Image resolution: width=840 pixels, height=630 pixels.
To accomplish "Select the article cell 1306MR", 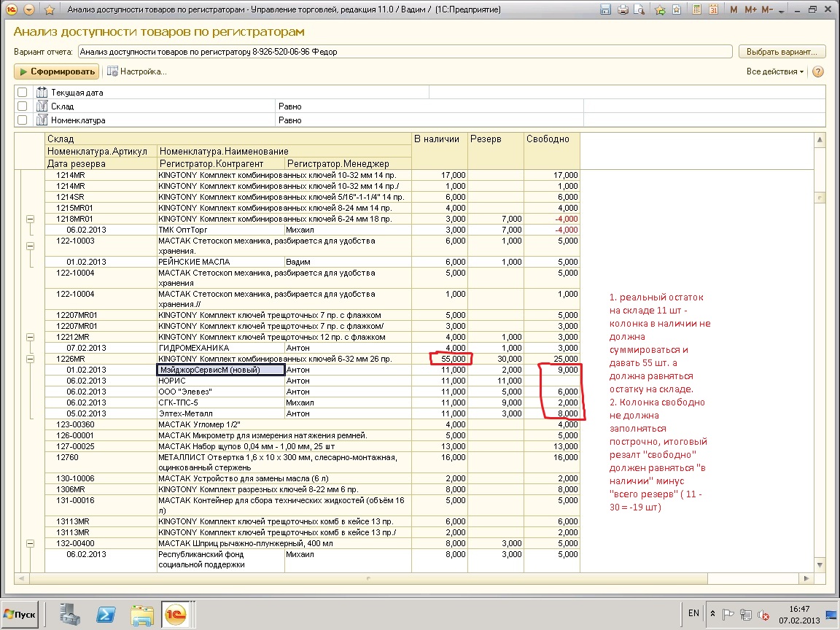I will (x=101, y=490).
